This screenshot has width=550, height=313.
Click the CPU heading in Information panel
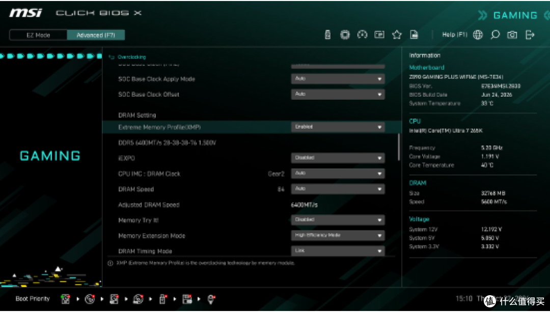pyautogui.click(x=415, y=121)
